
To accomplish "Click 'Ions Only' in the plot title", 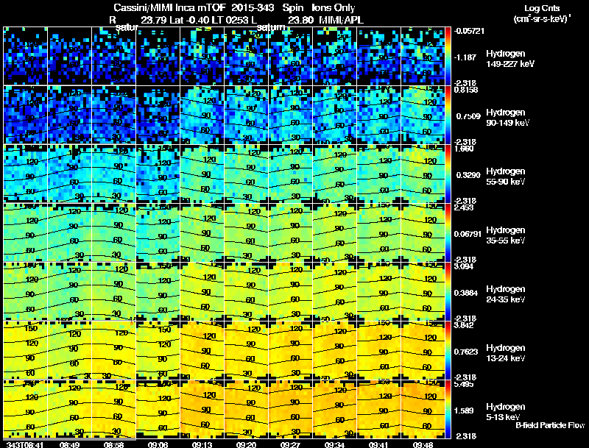I will [x=333, y=8].
